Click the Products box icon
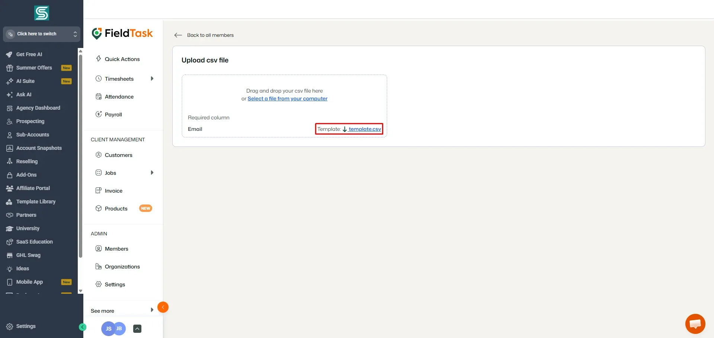Screen dimensions: 714x338 [99, 208]
